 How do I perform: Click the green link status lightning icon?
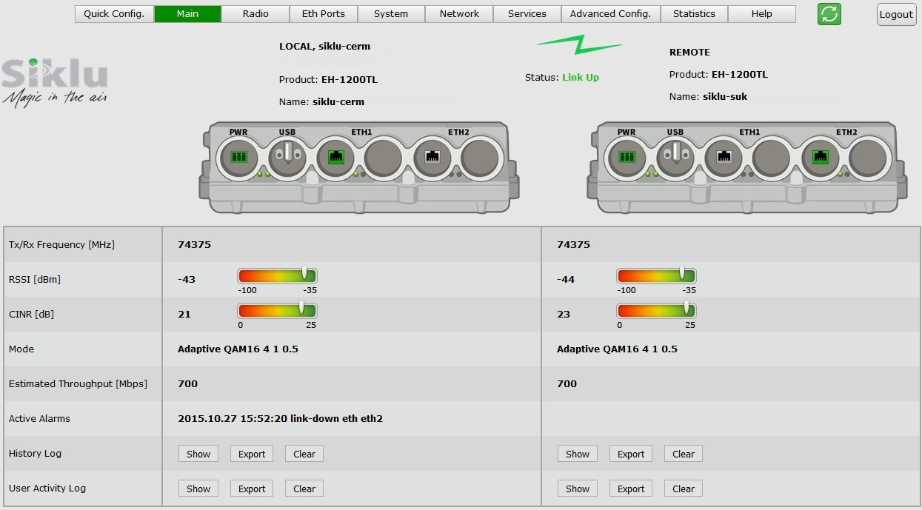coord(579,44)
